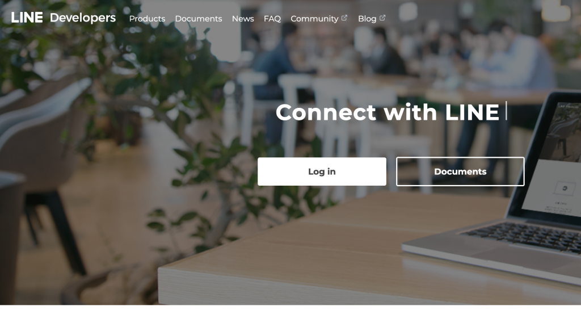Image resolution: width=581 pixels, height=310 pixels.
Task: Visit the Blog link
Action: [367, 19]
